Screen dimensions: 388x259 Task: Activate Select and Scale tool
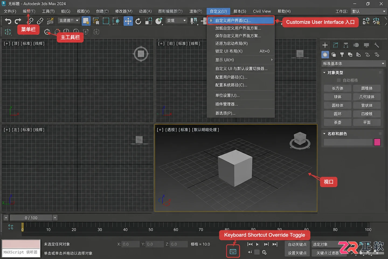pos(148,21)
